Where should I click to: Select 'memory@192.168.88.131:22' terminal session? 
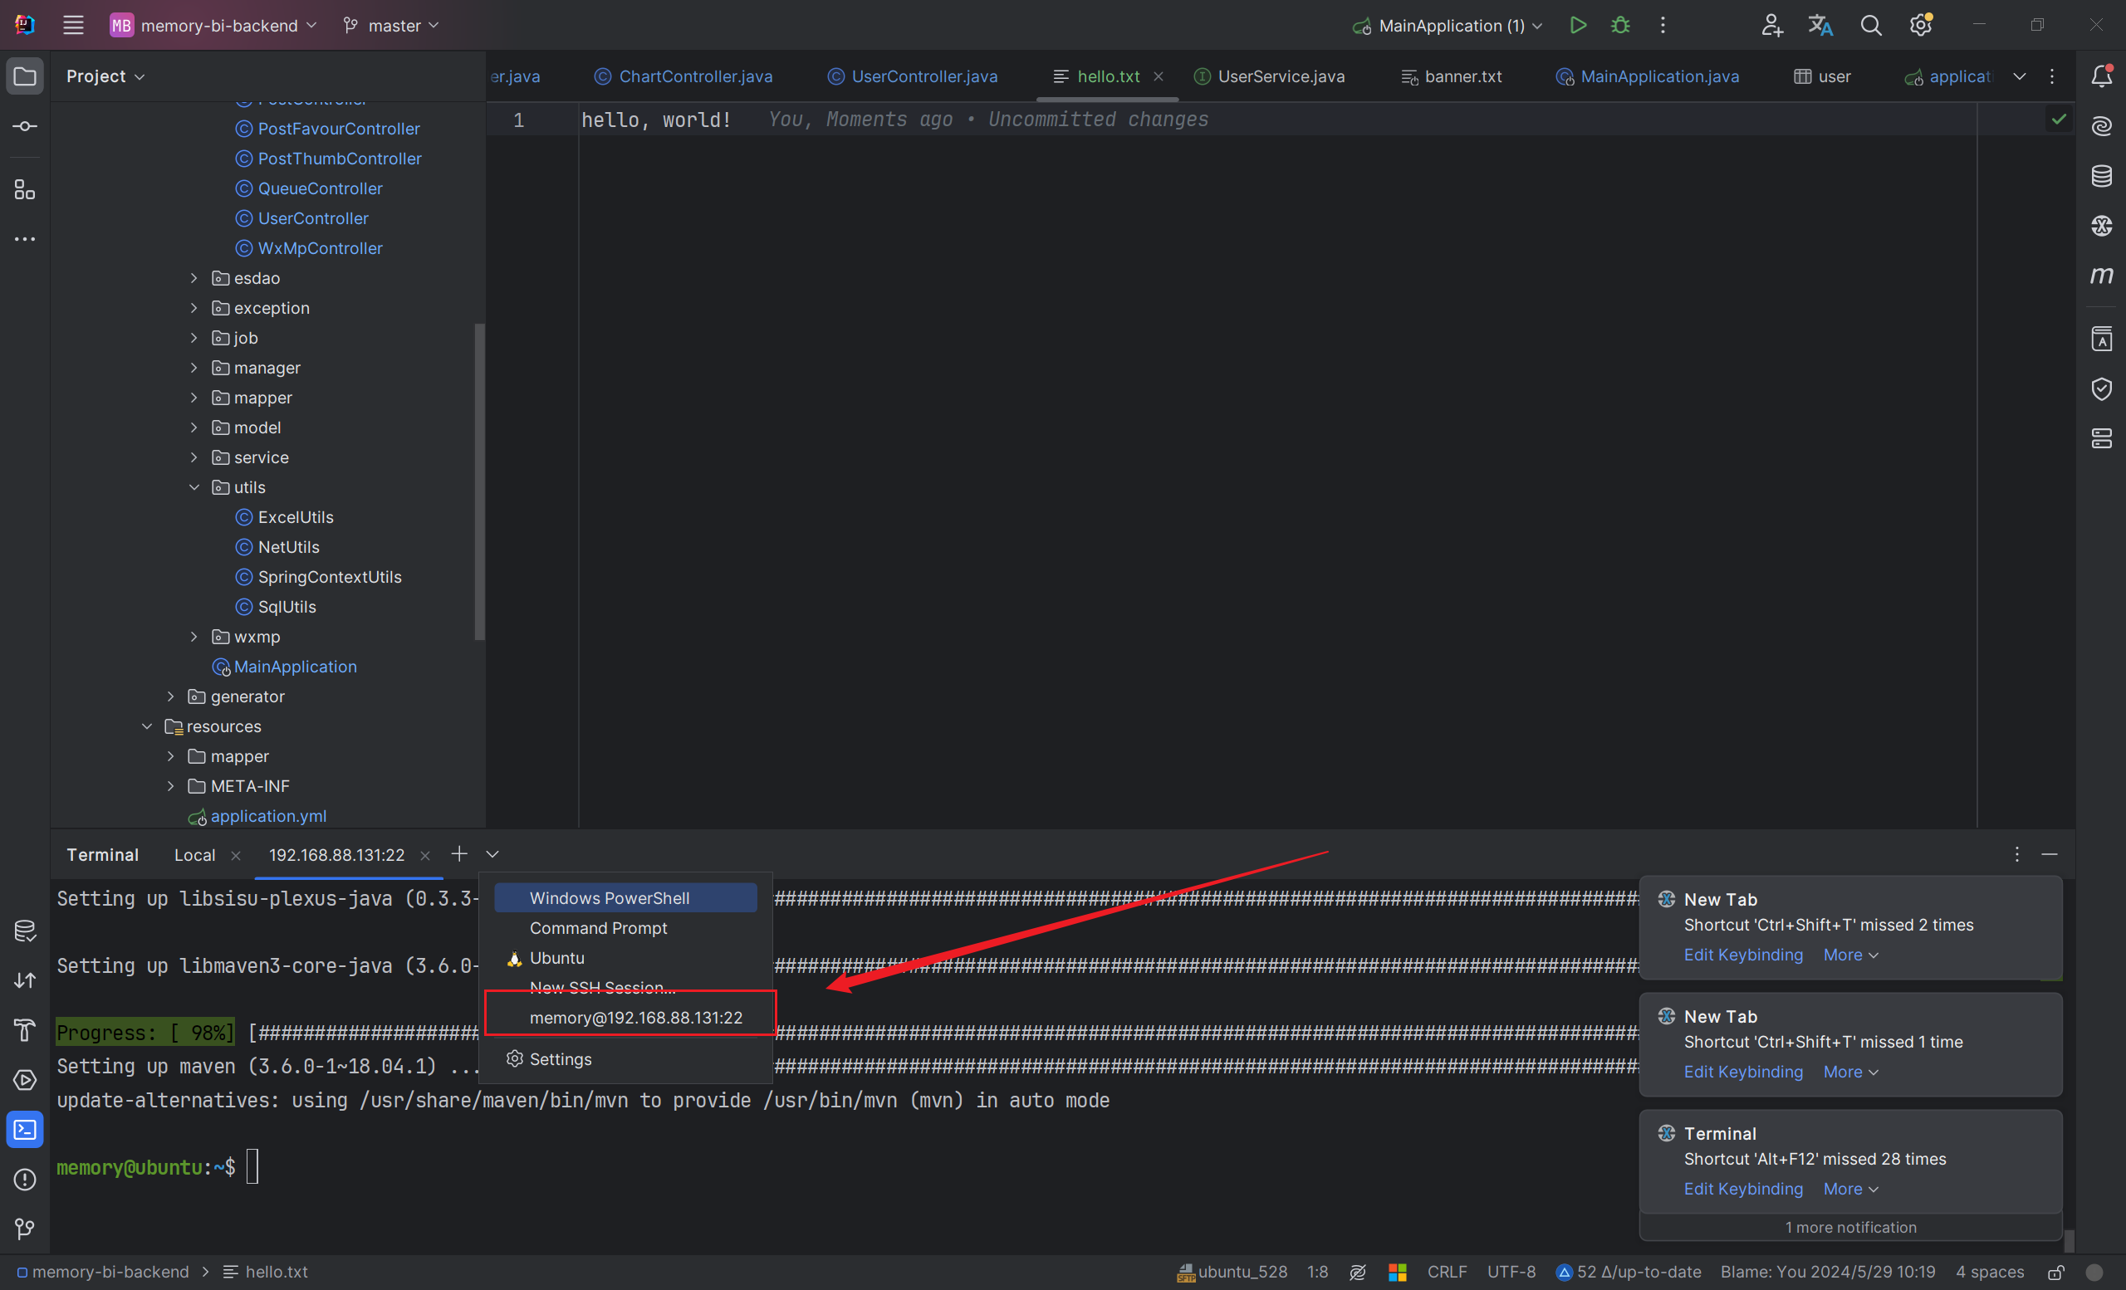634,1017
